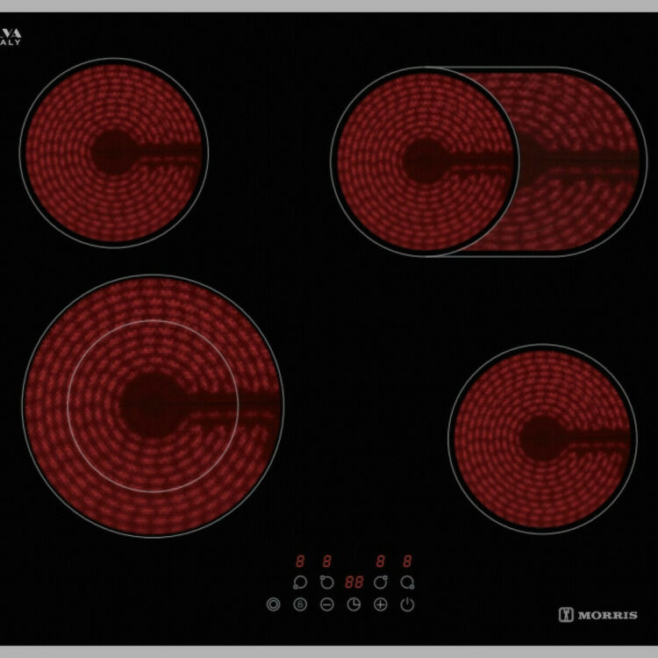Toggle the dual-ring zone expansion icon
This screenshot has width=658, height=658.
pos(273,604)
